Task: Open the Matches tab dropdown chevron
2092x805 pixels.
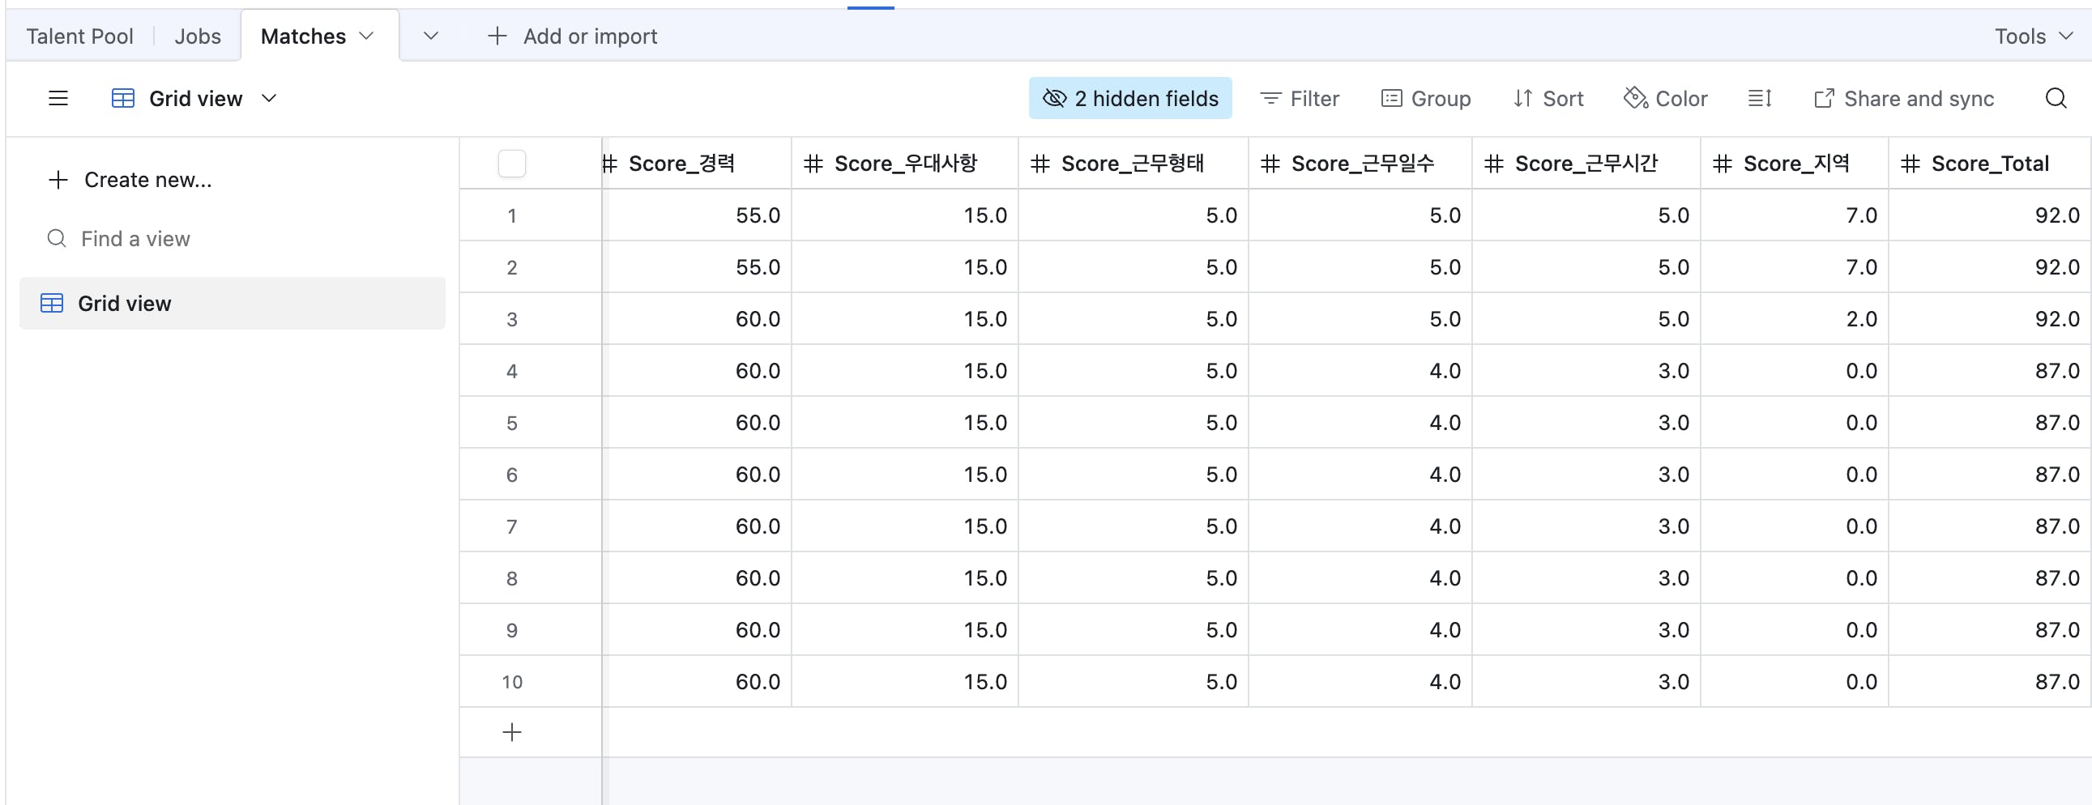Action: point(367,36)
